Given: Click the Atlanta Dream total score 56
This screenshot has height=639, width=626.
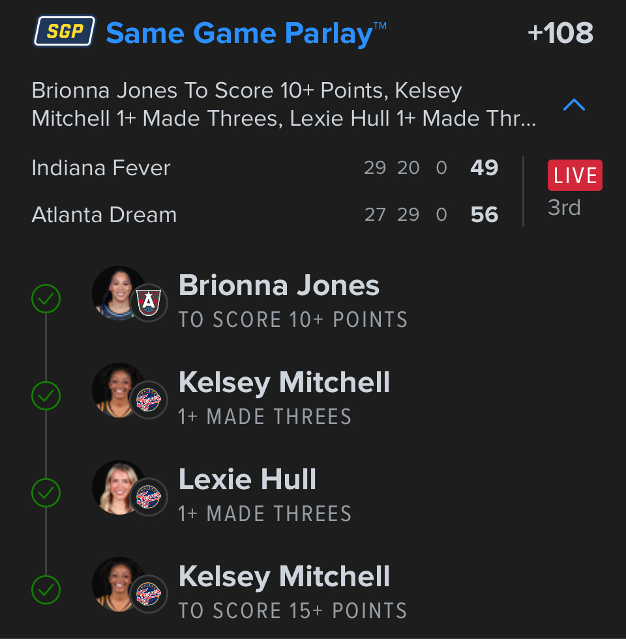Looking at the screenshot, I should point(484,215).
